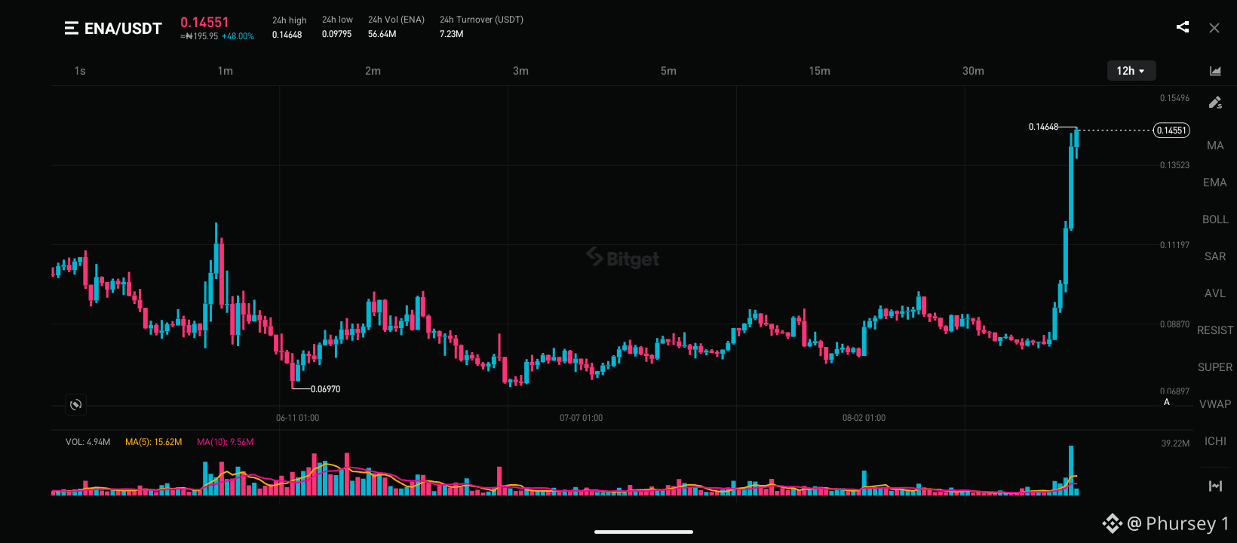
Task: Toggle the MA indicator
Action: [1215, 146]
